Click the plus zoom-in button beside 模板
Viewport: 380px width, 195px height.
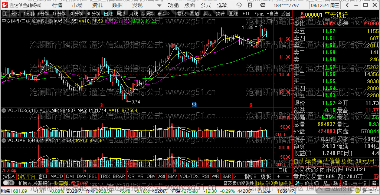click(278, 176)
